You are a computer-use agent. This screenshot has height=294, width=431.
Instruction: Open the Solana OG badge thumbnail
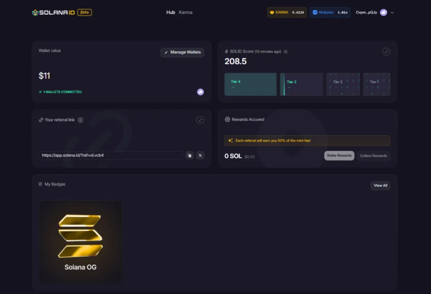[80, 241]
